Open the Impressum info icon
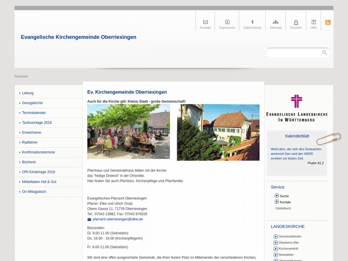Screen dimensions: 348x261 (x=227, y=22)
